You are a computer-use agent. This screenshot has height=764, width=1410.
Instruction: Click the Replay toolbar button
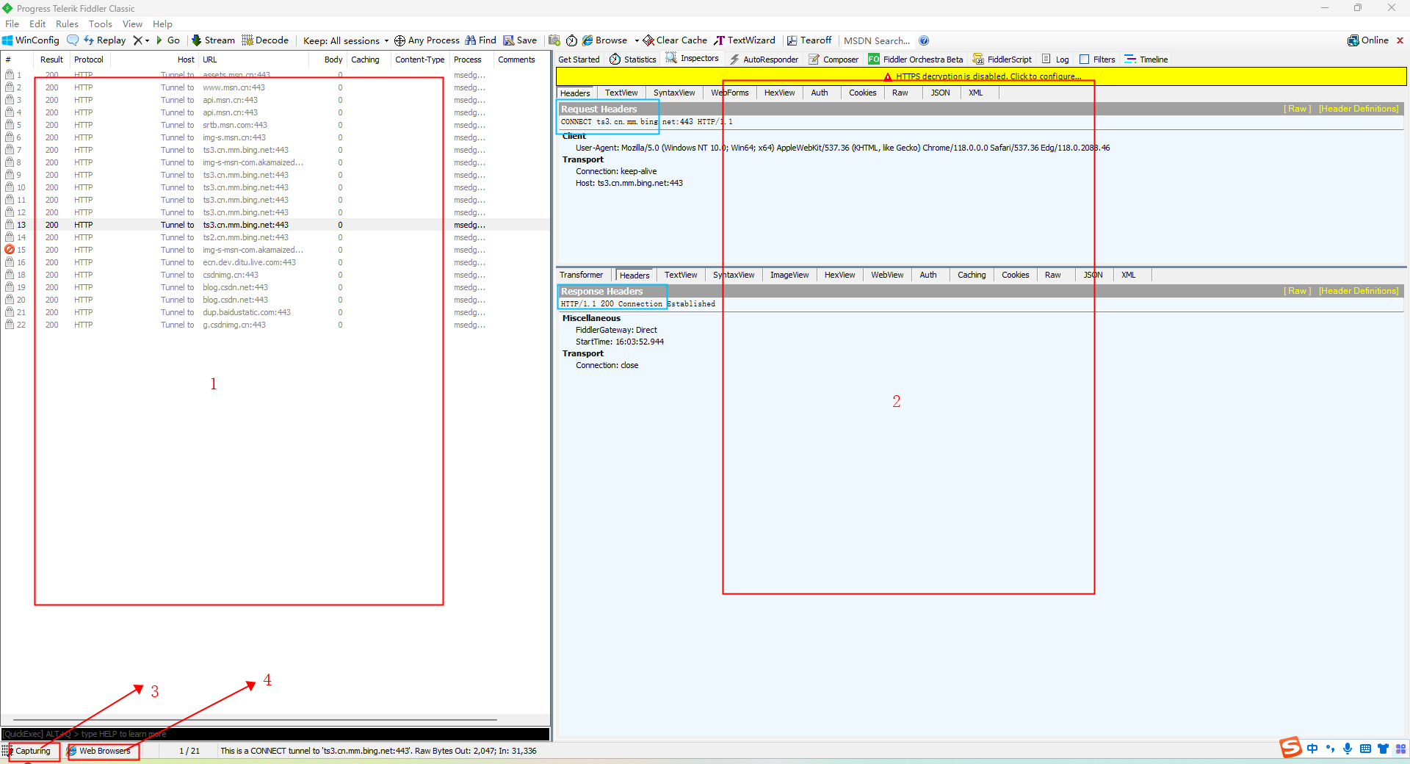pos(104,40)
